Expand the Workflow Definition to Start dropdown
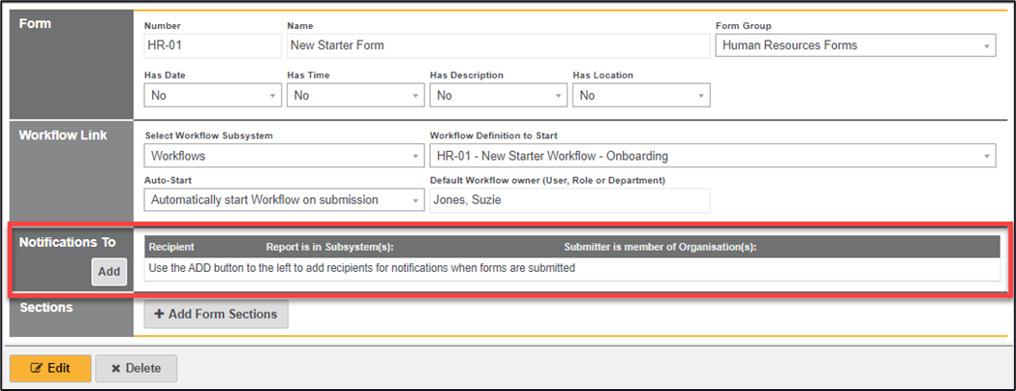 coord(712,156)
